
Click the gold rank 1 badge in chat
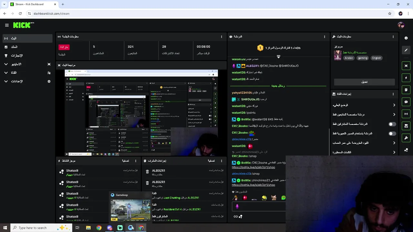[x=260, y=48]
